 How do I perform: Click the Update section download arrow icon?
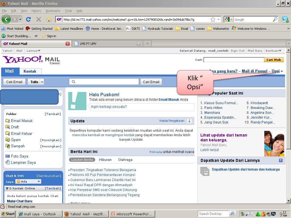click(x=189, y=121)
